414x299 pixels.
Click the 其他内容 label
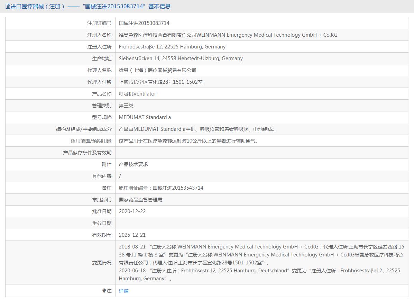102,176
